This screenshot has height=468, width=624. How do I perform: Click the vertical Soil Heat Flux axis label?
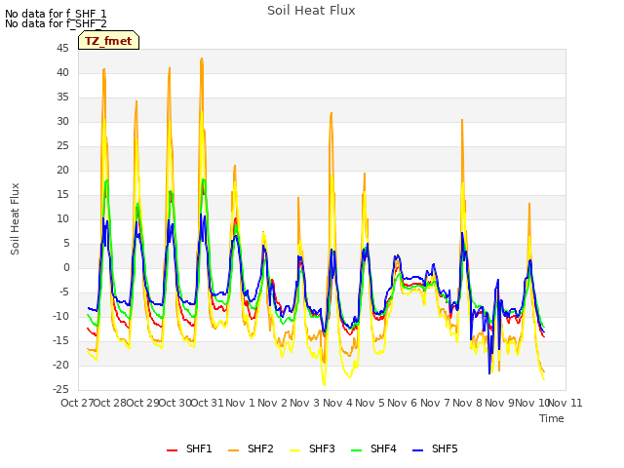(16, 218)
